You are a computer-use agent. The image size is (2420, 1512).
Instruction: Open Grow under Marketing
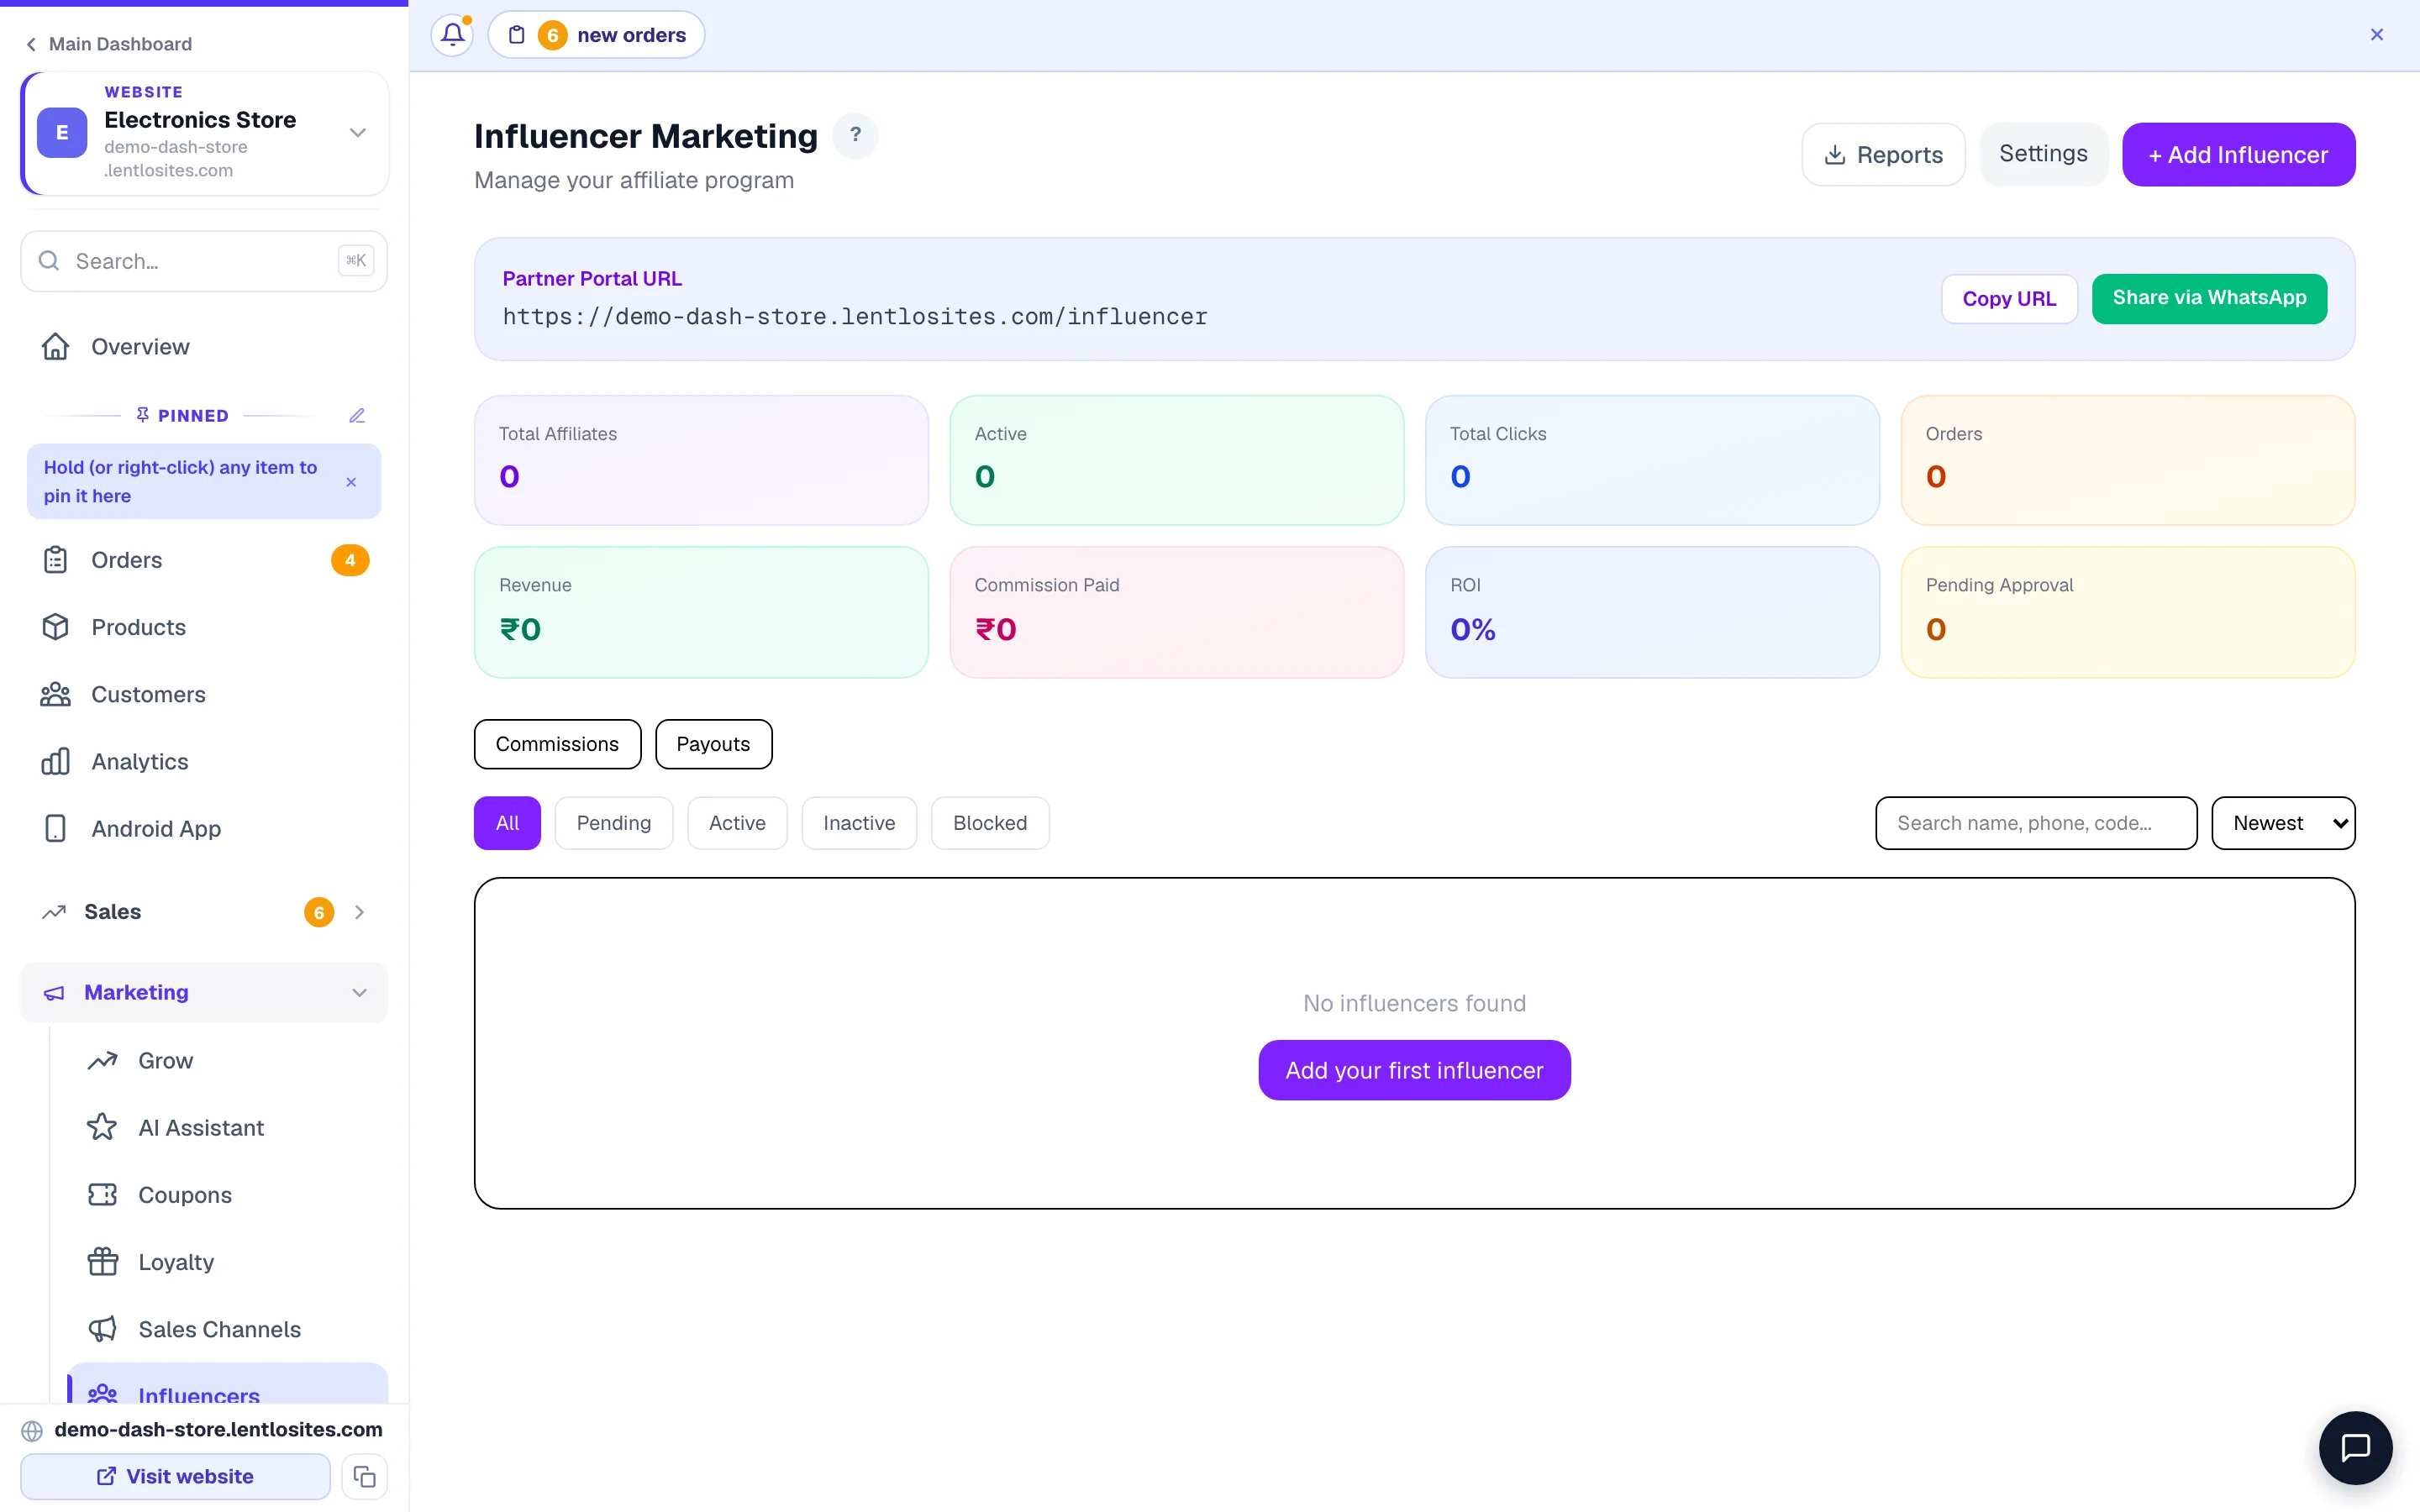click(228, 1060)
